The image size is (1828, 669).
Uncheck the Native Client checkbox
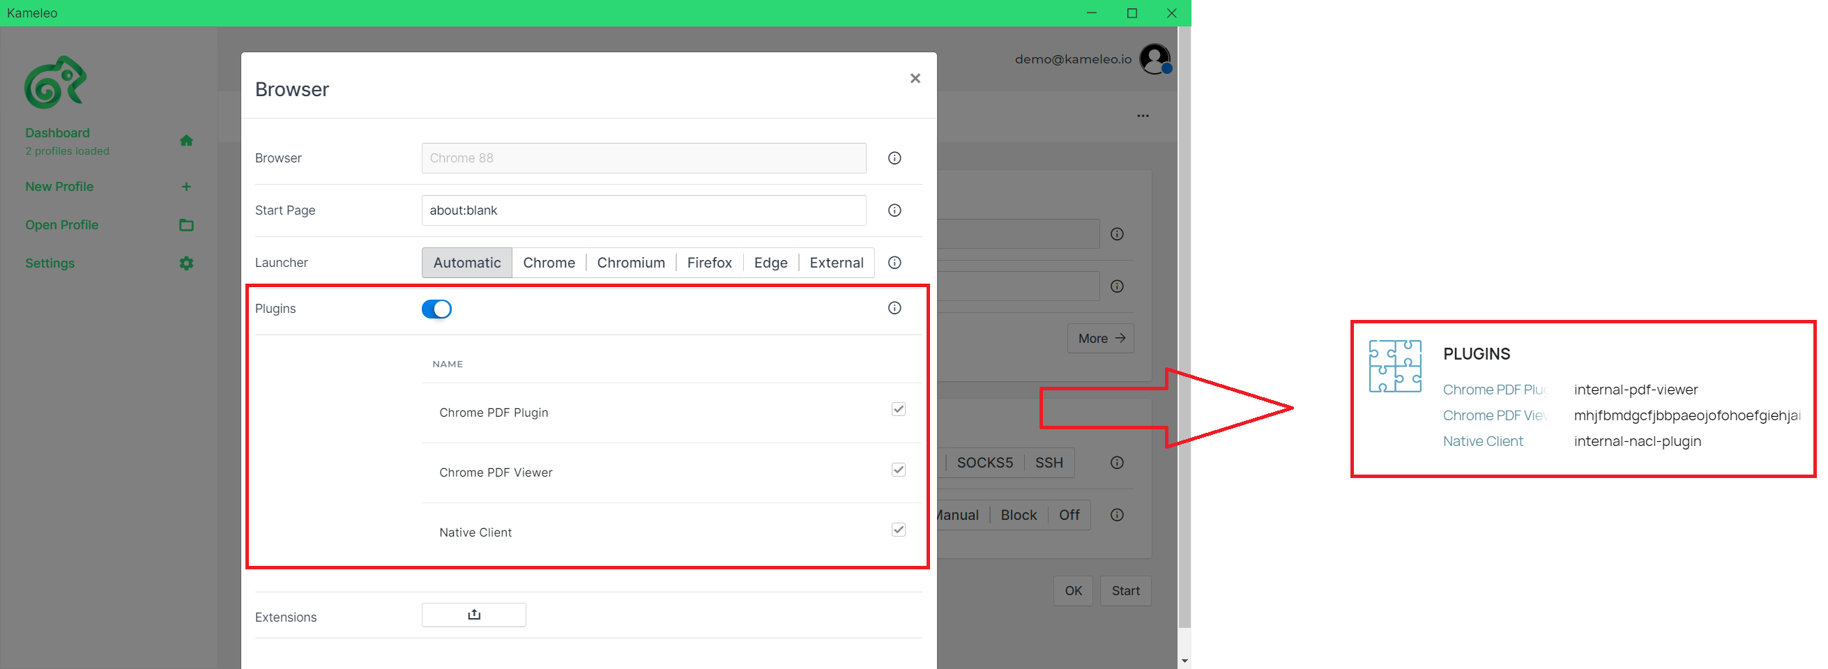[898, 530]
